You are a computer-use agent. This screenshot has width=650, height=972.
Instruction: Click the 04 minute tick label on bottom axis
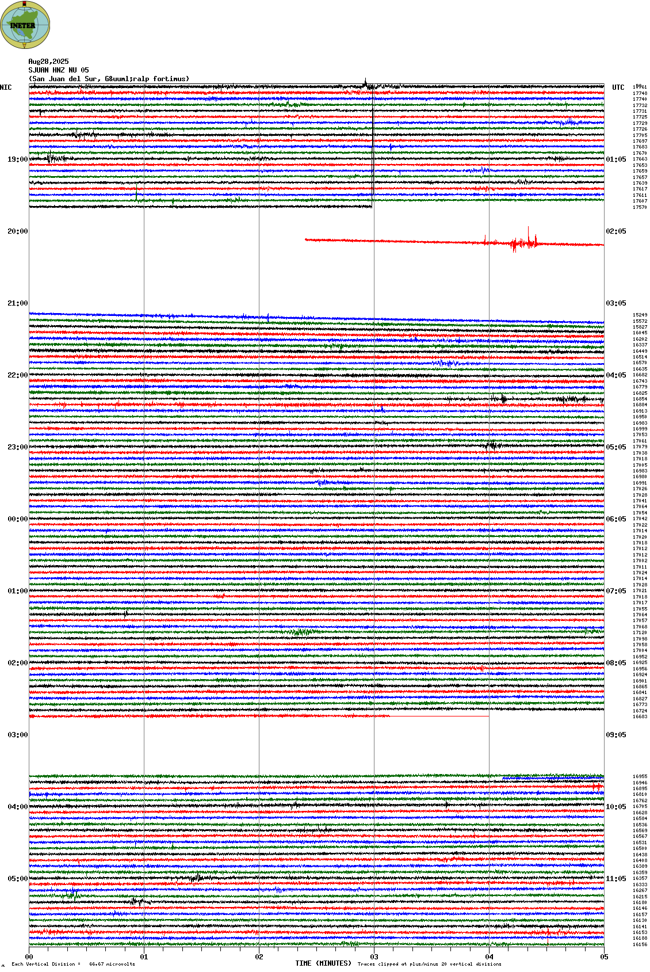tap(489, 957)
